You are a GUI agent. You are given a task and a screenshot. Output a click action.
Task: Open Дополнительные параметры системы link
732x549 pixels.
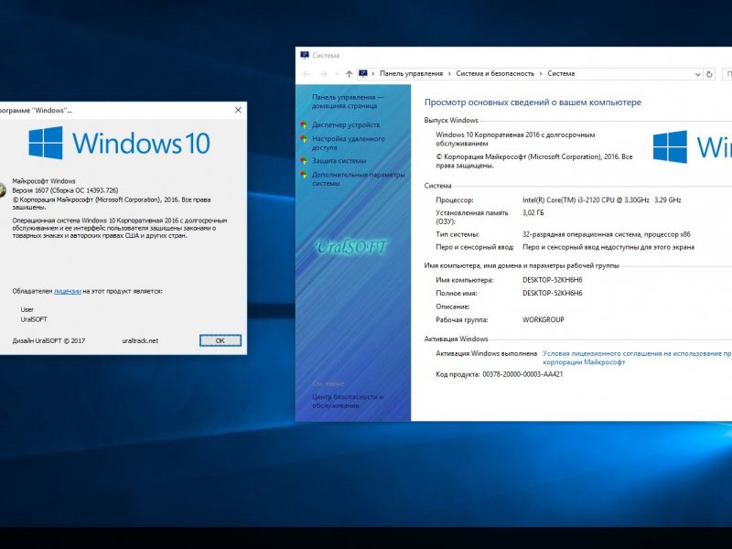(359, 178)
